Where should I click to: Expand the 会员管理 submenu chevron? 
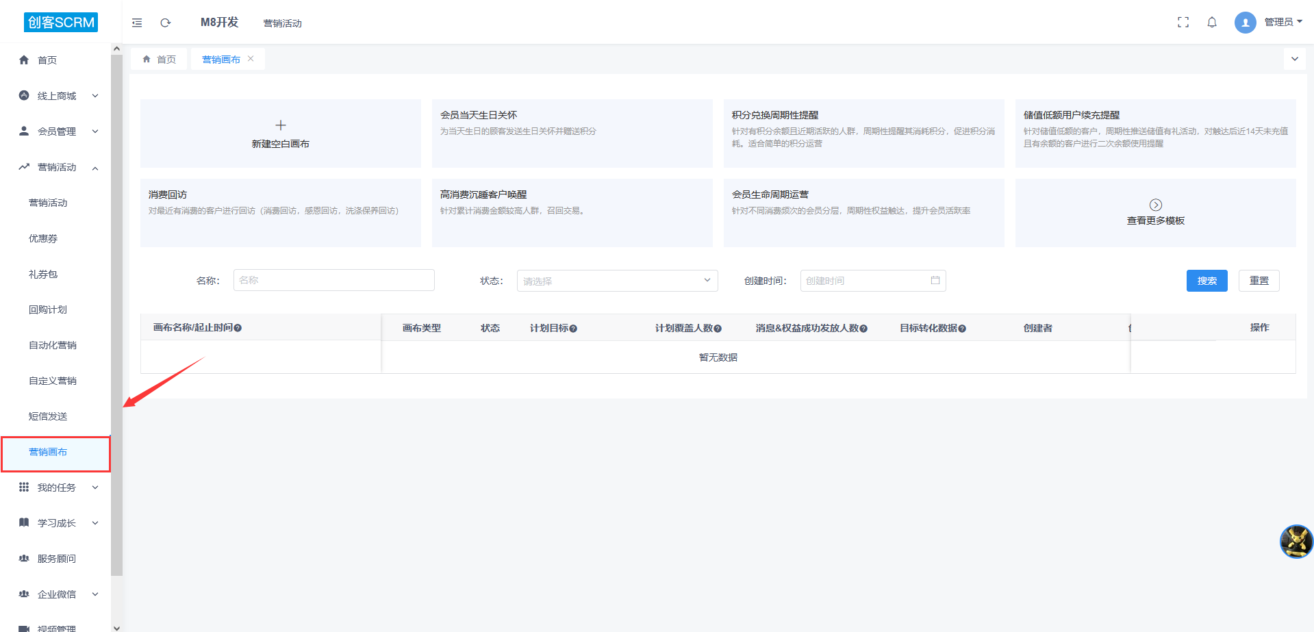coord(95,131)
